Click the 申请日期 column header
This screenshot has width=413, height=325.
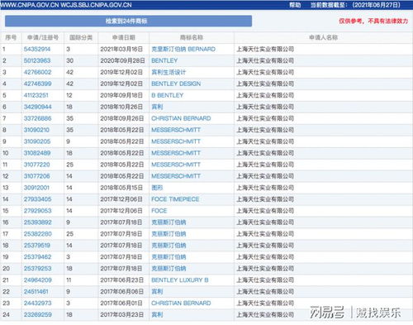point(124,37)
